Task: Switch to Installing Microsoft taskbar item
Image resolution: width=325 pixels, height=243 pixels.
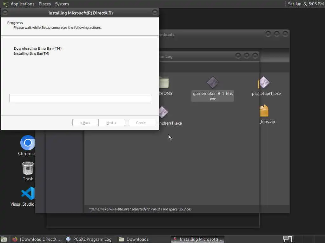Action: point(198,239)
